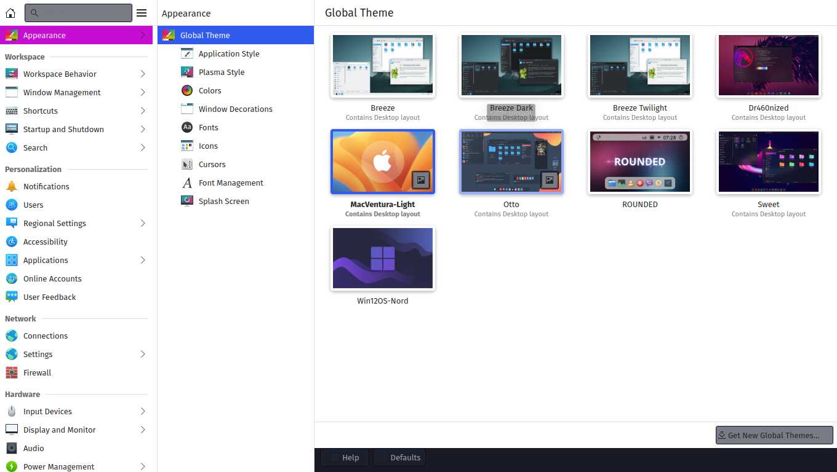The height and width of the screenshot is (472, 837).
Task: Select the Sweet theme thumbnail
Action: tap(769, 162)
